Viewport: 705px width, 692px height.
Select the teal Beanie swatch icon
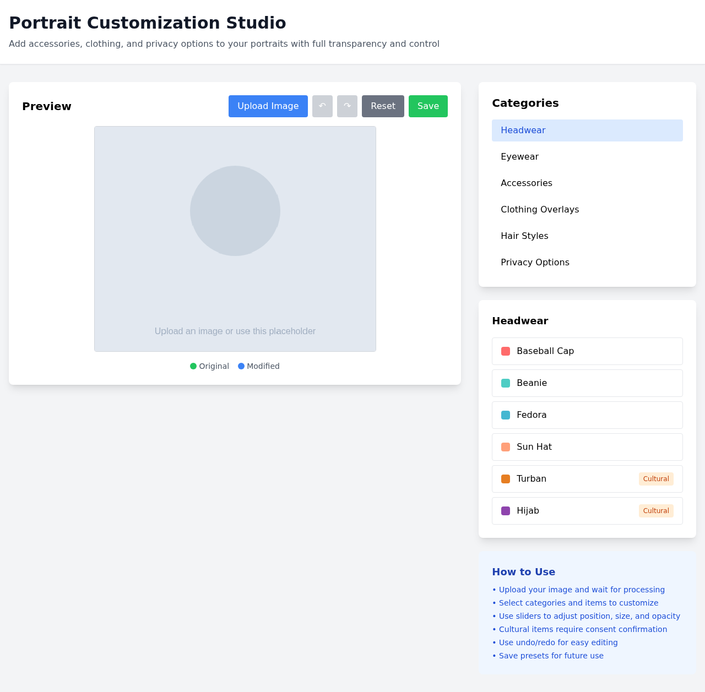coord(506,383)
